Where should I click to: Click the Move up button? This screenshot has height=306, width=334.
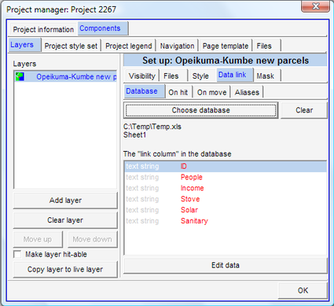[x=38, y=239]
